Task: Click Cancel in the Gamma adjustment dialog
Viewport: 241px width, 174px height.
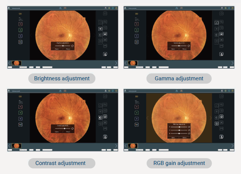Action: click(173, 49)
